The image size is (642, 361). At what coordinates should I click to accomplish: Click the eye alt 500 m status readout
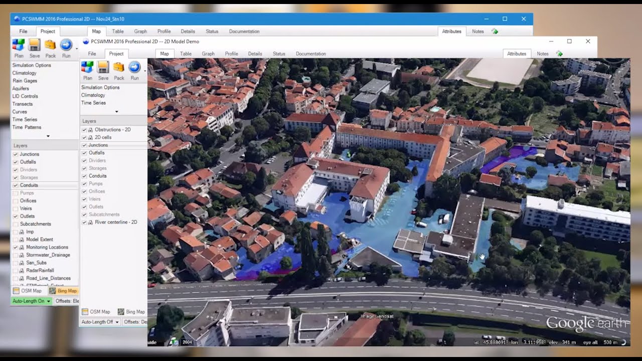click(600, 342)
